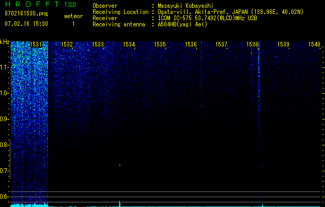
Task: Click the bright meteor echo dot after 1533
Action: click(120, 165)
